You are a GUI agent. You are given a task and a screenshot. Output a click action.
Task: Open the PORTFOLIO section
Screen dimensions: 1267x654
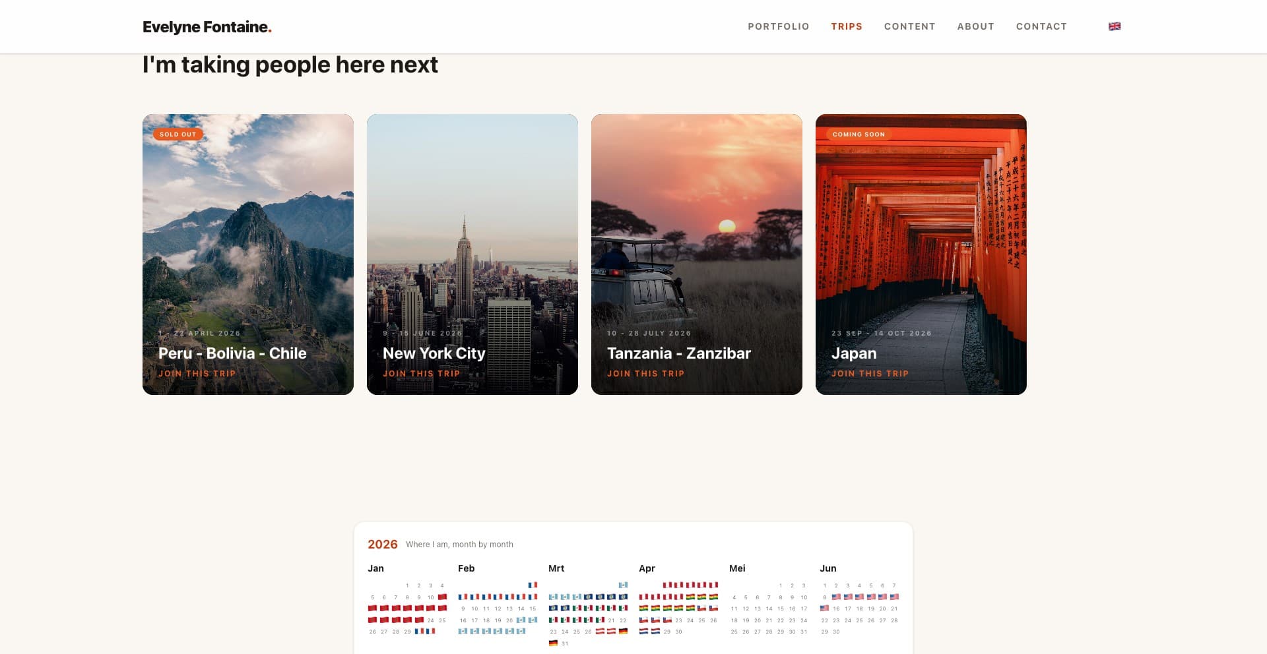click(x=778, y=26)
